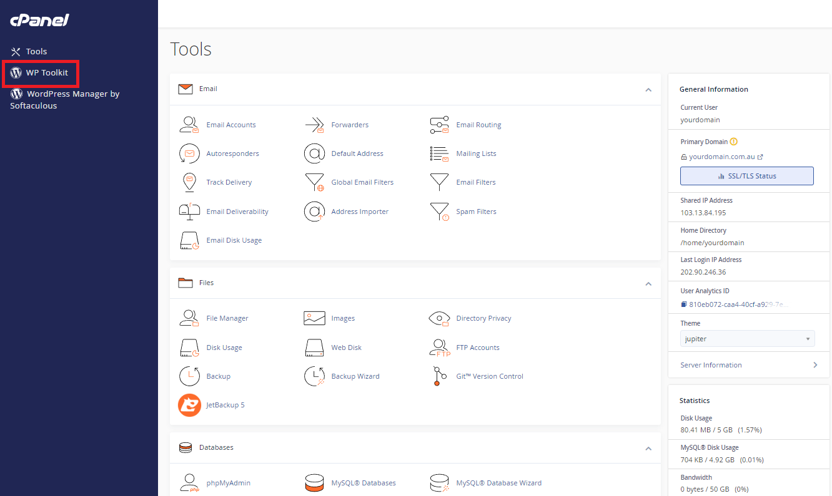Image resolution: width=832 pixels, height=496 pixels.
Task: Open WordPress Manager by Softaculous
Action: (x=65, y=100)
